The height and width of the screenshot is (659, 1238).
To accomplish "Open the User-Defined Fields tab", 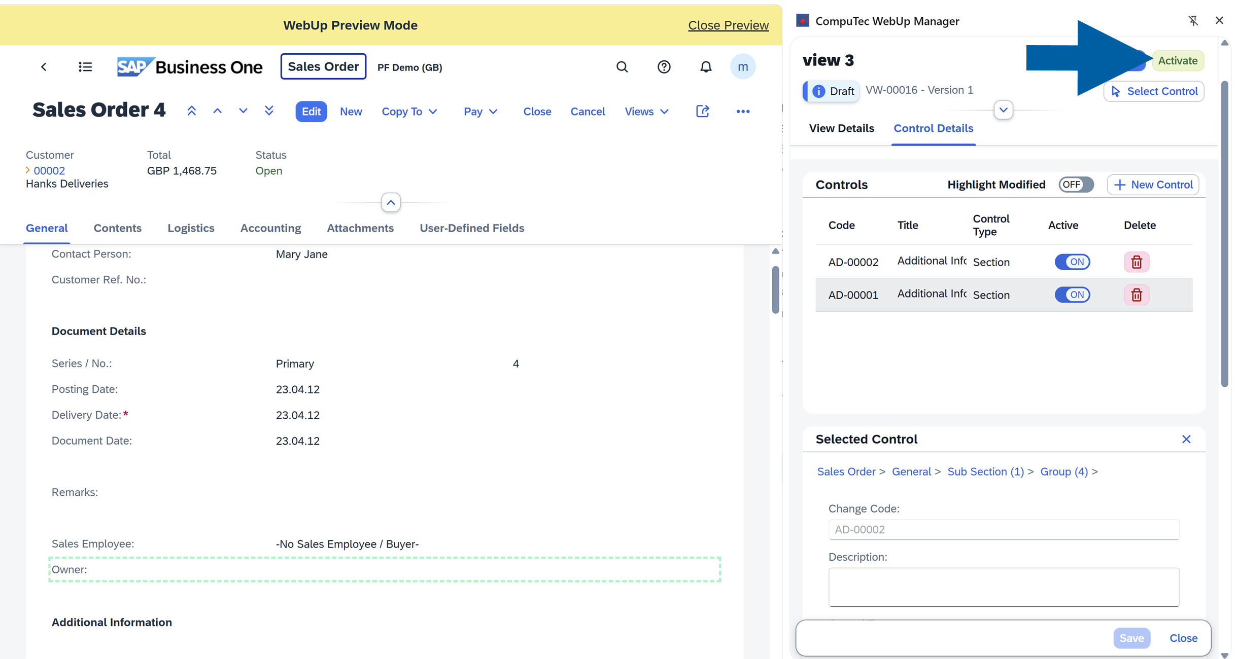I will pos(472,228).
